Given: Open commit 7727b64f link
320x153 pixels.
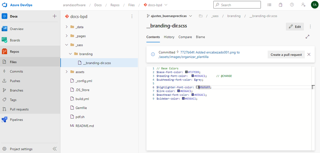Looking at the screenshot, I should [x=186, y=52].
